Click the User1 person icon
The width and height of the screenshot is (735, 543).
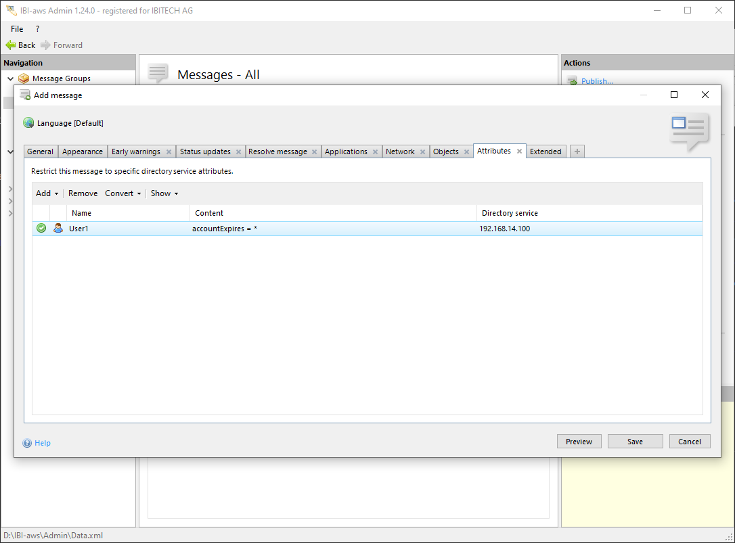pos(58,229)
